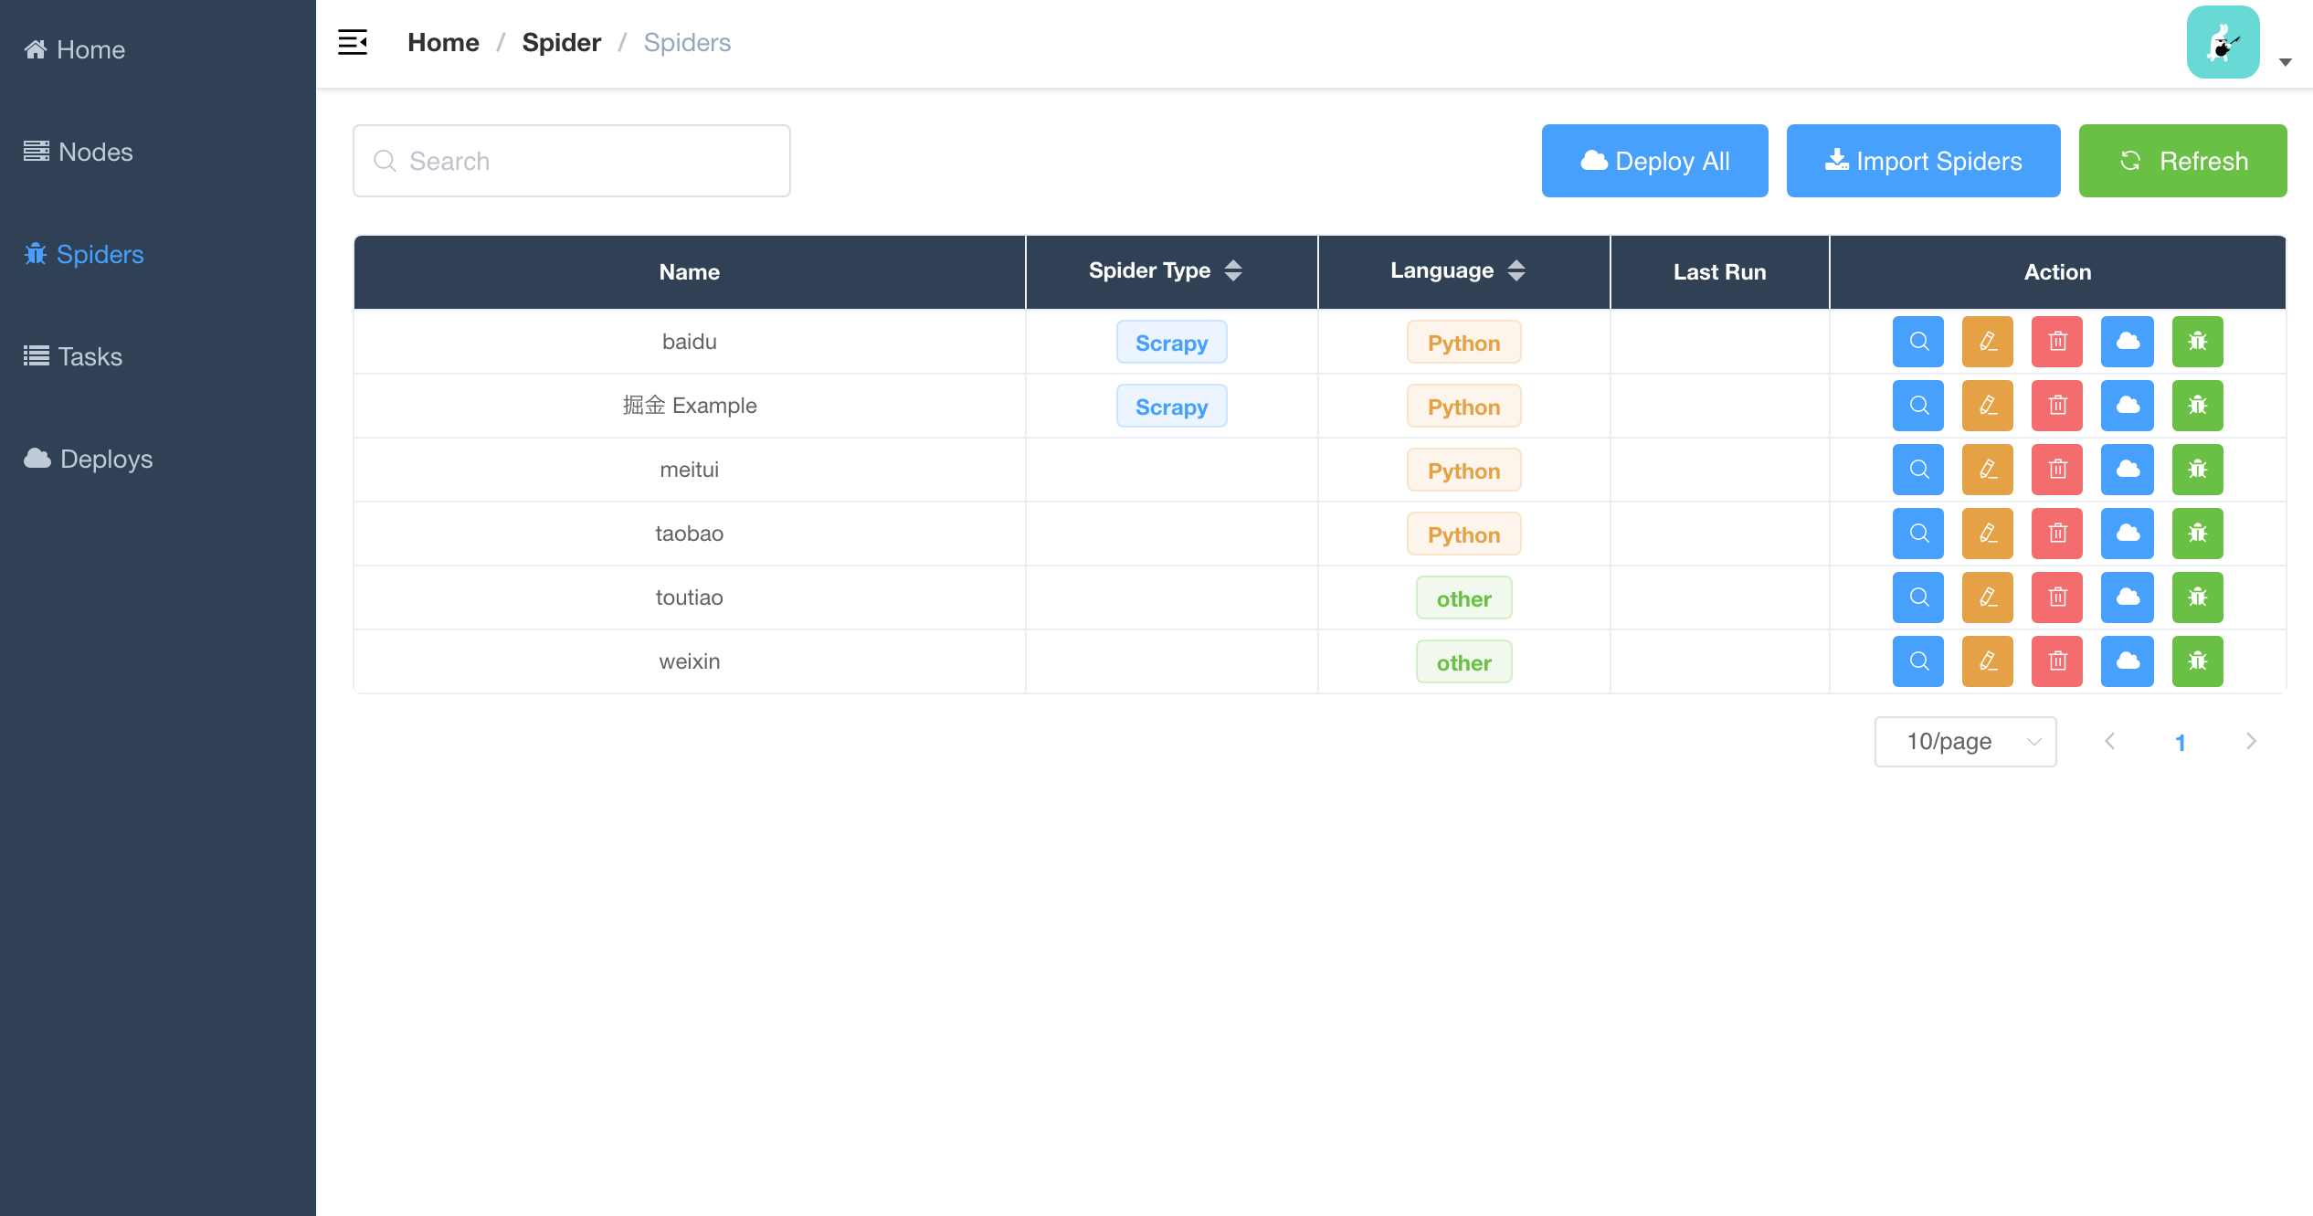This screenshot has height=1216, width=2313.
Task: Deploy the toutiao spider using cloud icon
Action: coord(2128,597)
